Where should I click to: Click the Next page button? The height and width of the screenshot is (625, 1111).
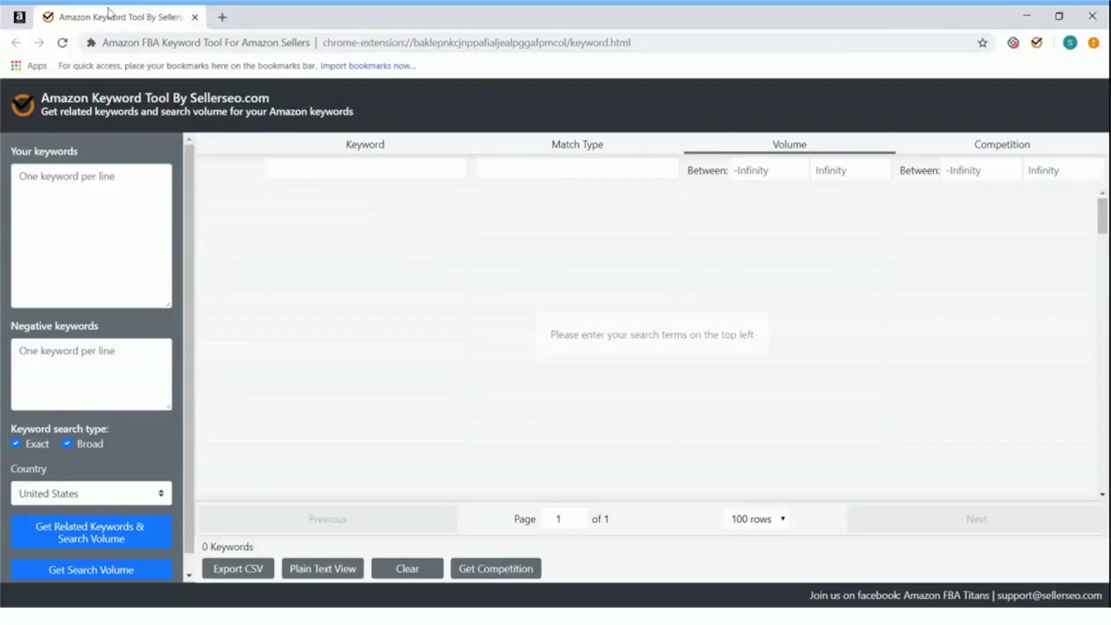(976, 519)
